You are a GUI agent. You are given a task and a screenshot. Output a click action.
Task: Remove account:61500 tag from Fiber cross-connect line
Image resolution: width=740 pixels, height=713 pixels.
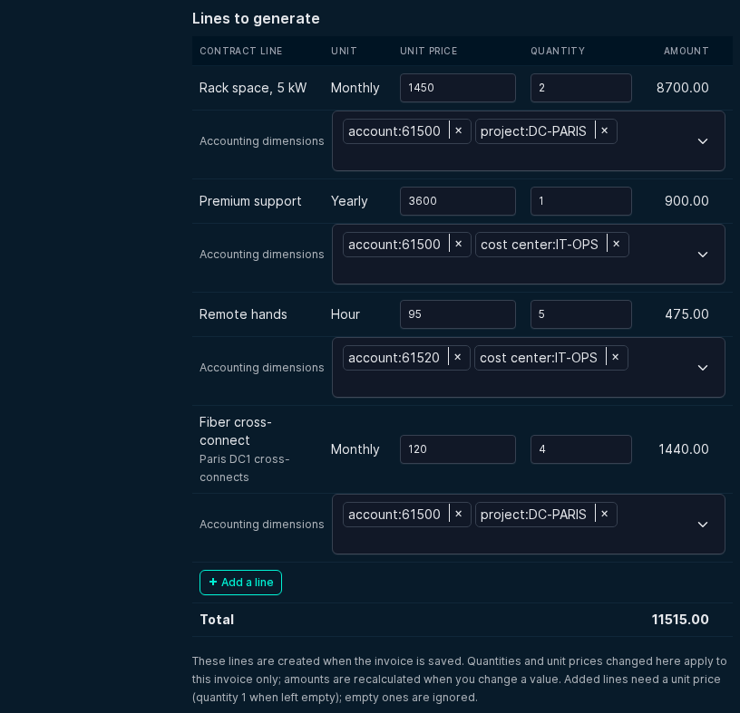click(458, 515)
